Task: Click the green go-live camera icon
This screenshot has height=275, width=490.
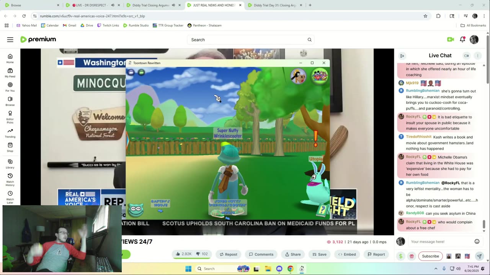Action: point(450,39)
